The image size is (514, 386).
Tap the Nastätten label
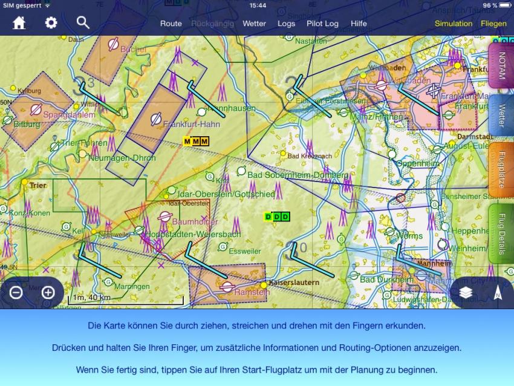coord(311,41)
